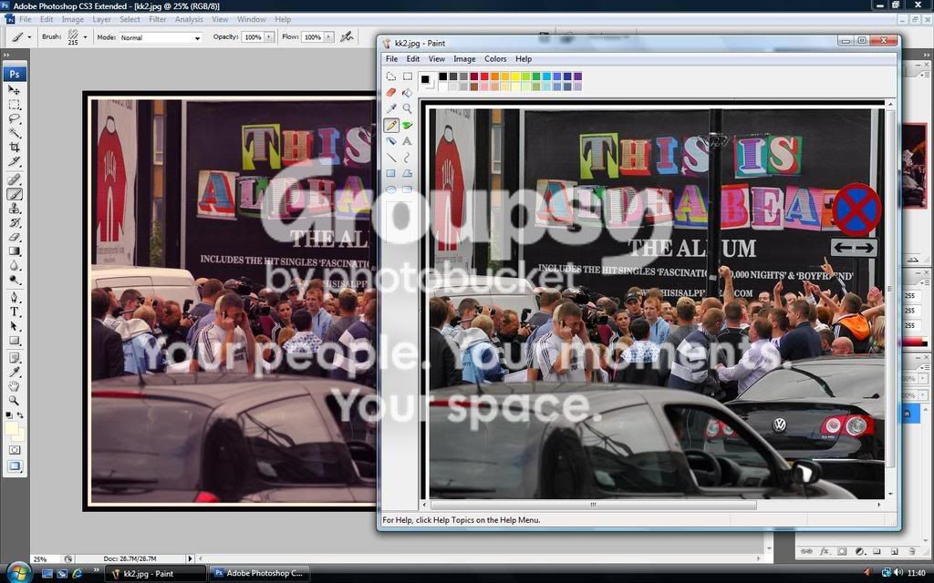Open the Image menu in Paint
The image size is (934, 583).
[464, 59]
